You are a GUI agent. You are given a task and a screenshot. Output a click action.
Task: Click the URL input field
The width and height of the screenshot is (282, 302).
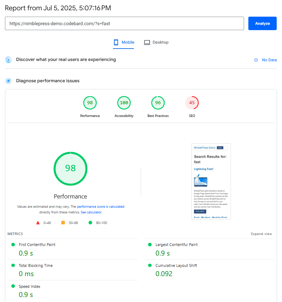tap(124, 23)
